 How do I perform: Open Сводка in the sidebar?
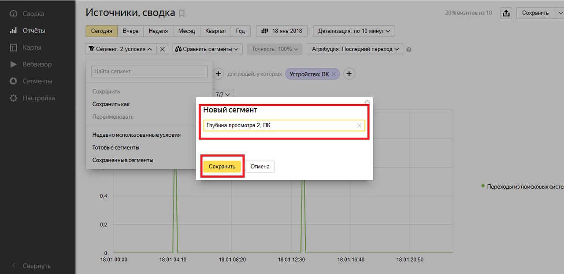point(33,14)
